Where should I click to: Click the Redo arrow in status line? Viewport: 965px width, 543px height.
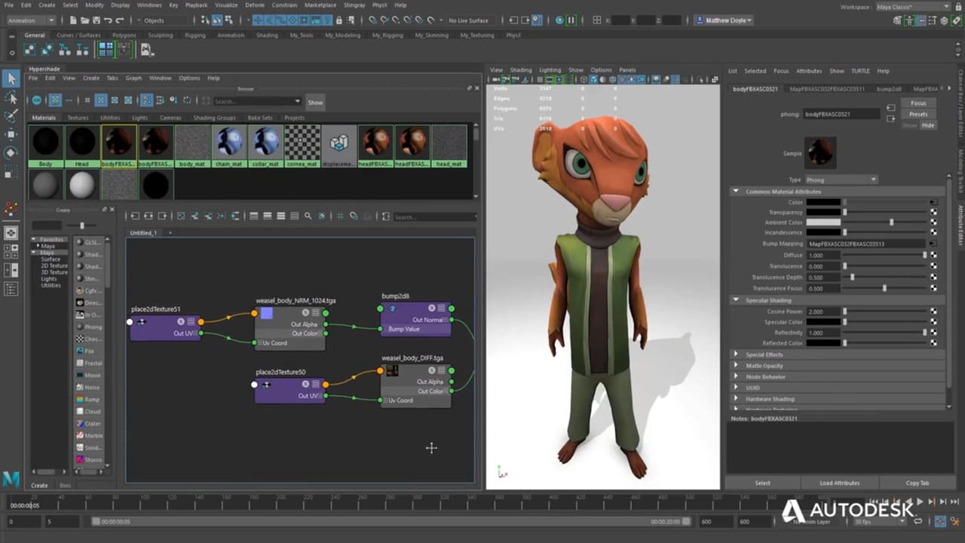click(121, 20)
